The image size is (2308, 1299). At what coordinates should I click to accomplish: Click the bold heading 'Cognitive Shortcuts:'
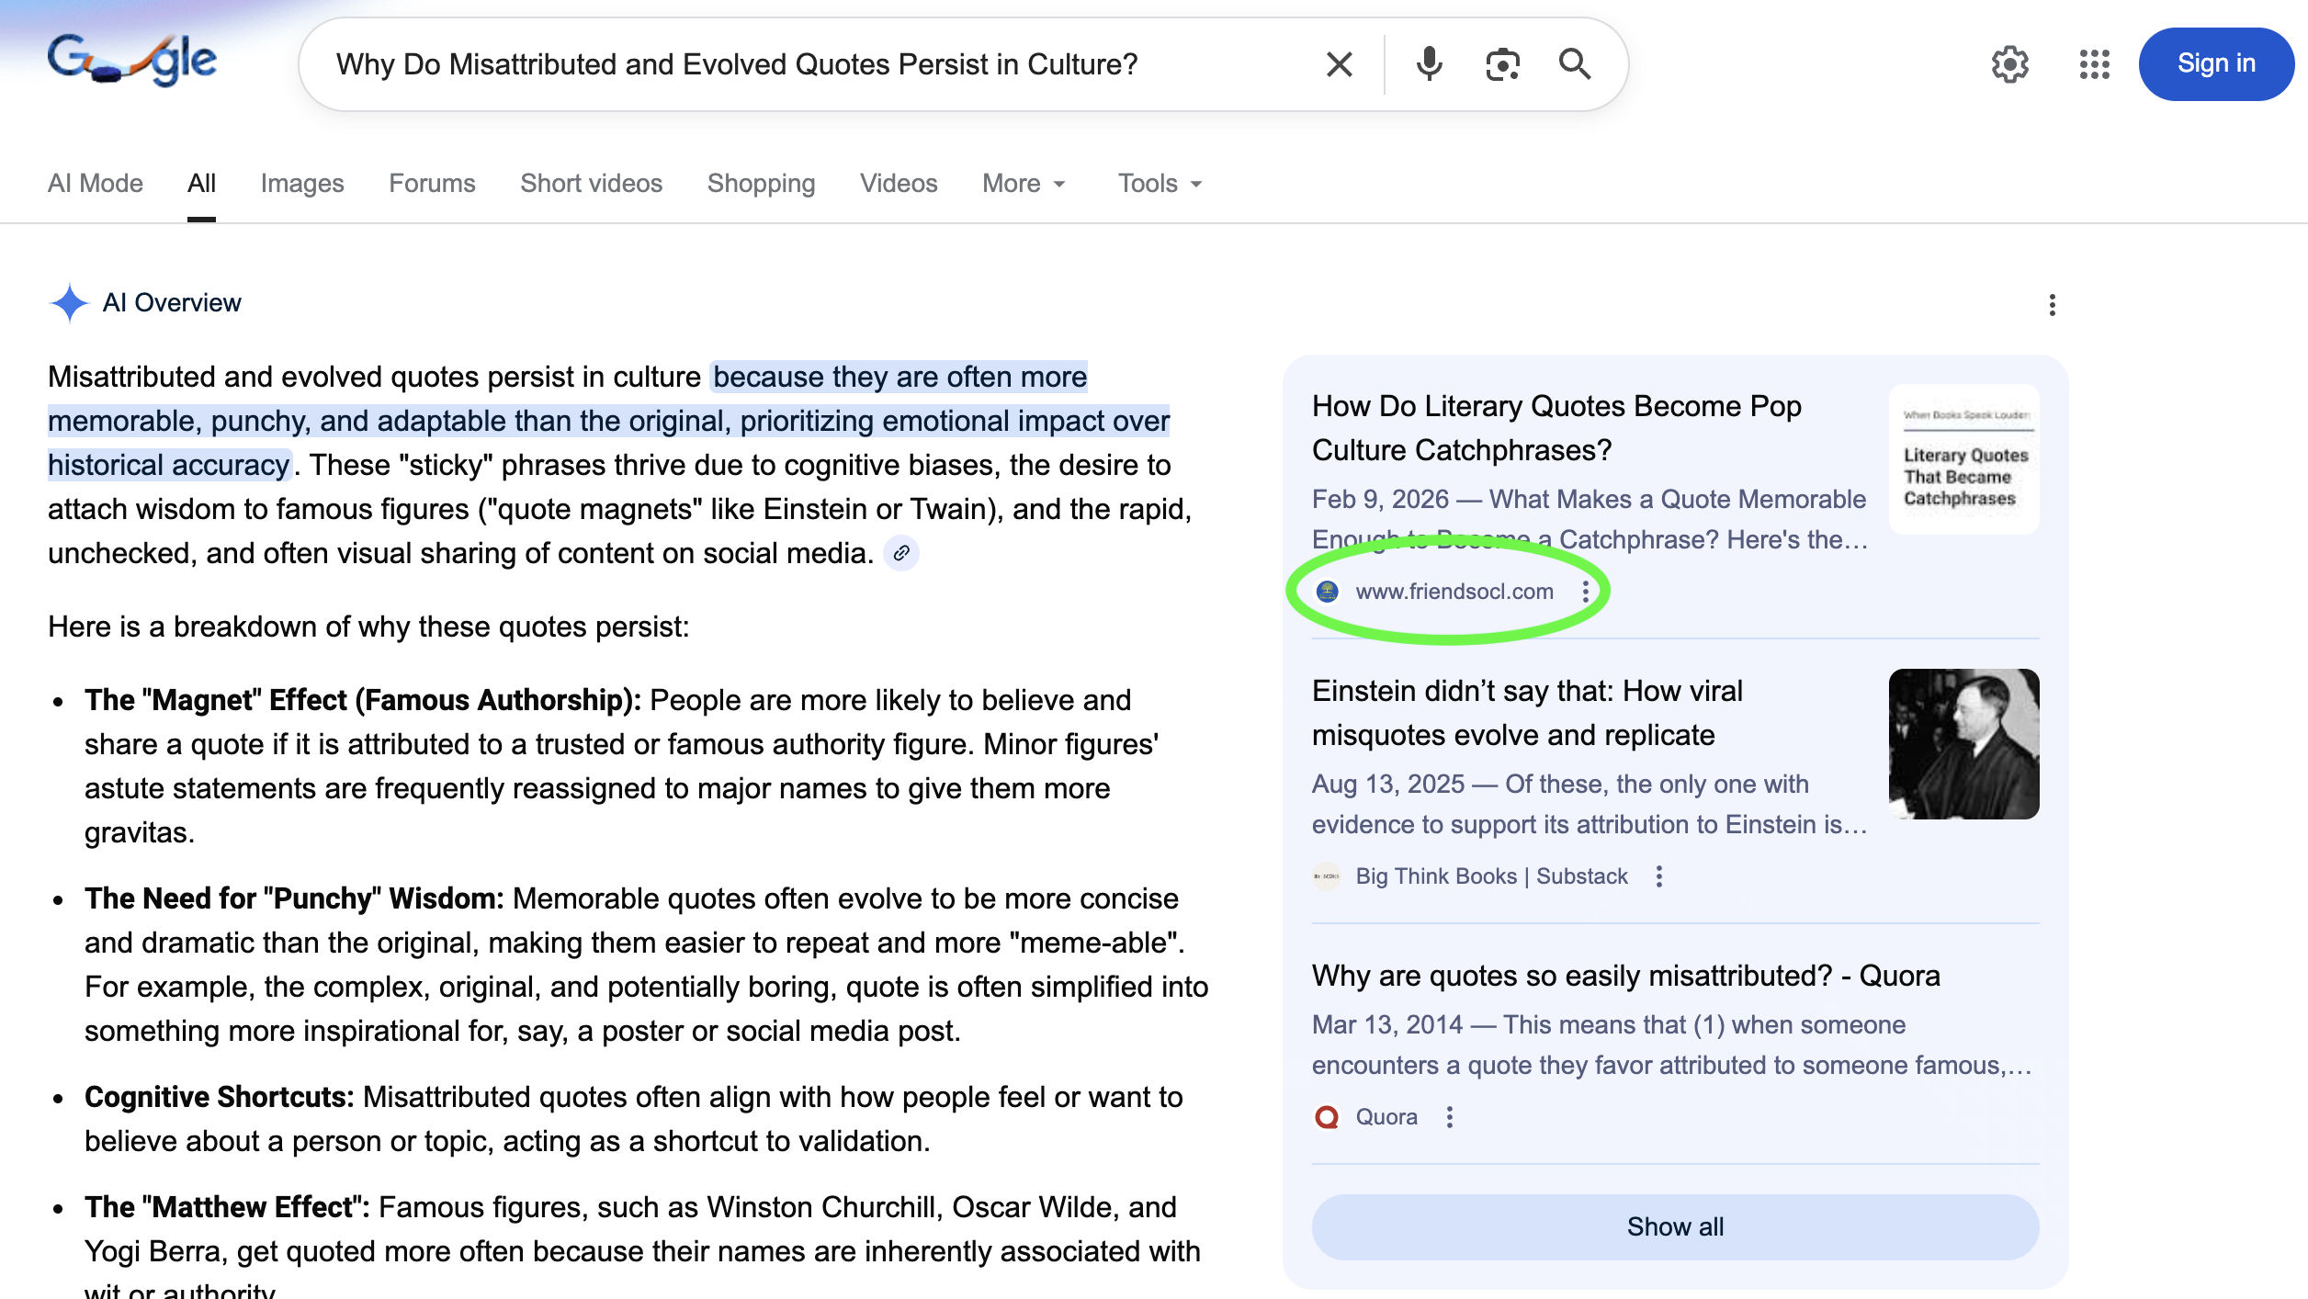(220, 1097)
